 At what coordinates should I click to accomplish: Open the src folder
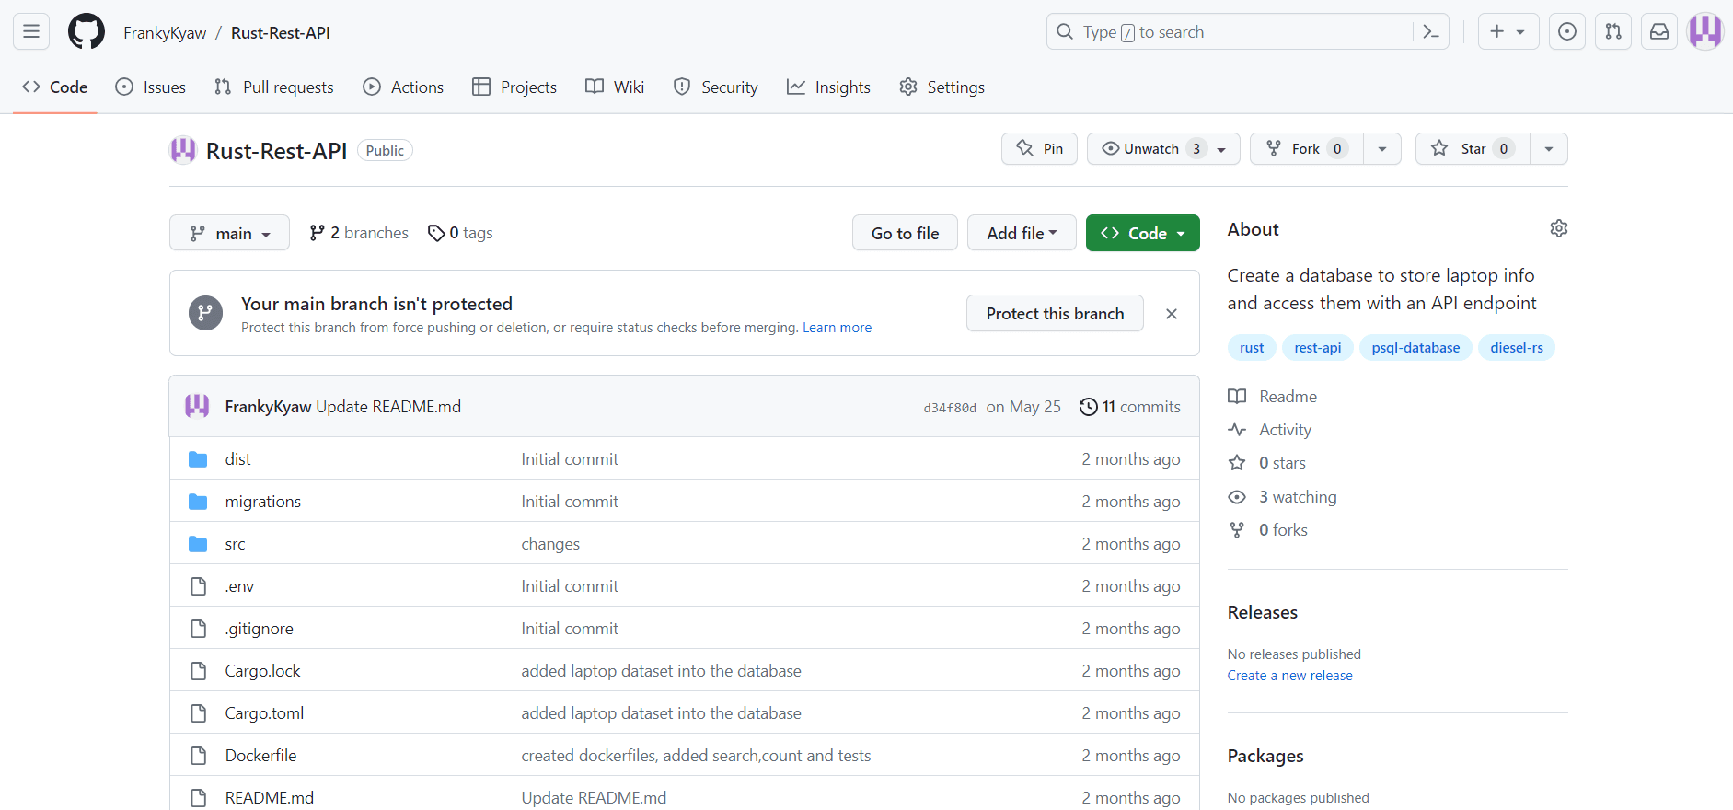[x=235, y=544]
